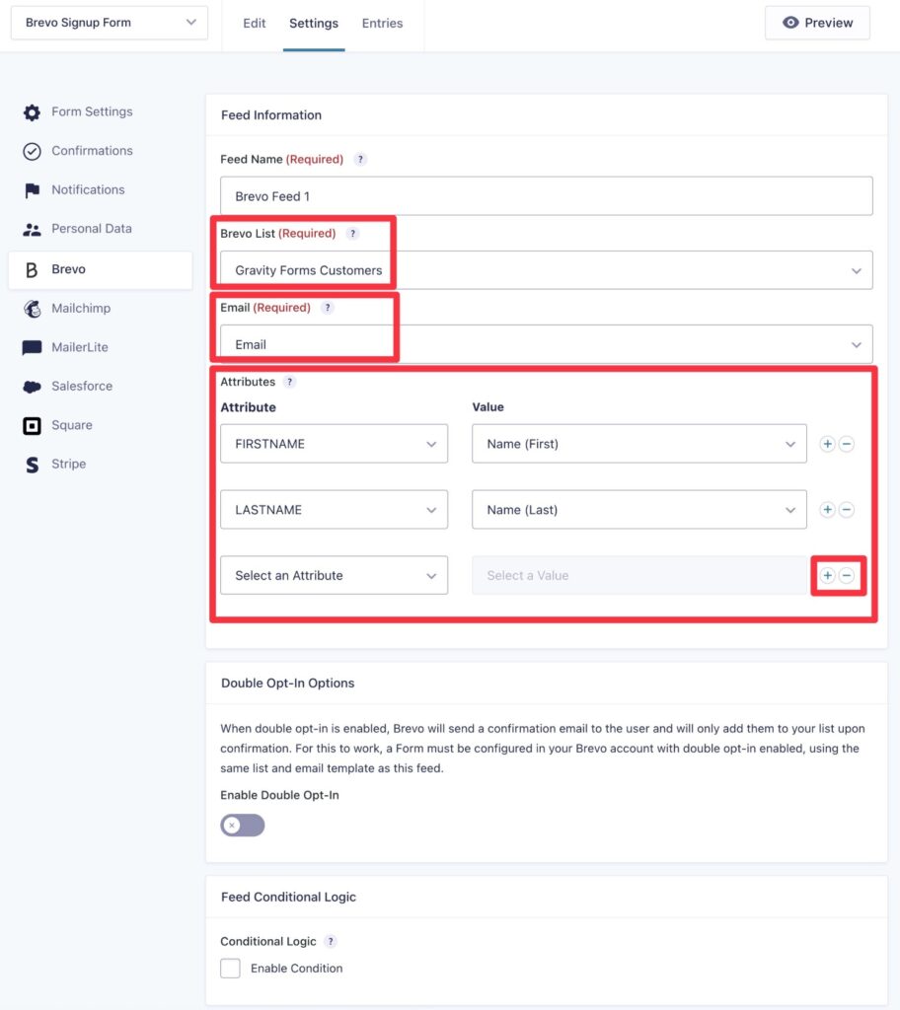The image size is (900, 1010).
Task: Switch to the Entries tab
Action: [x=382, y=23]
